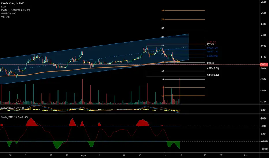Screen dimensions: 269x158
Task: Select the MACD (12, 26, close, 9) legend
Action: click(x=12, y=108)
